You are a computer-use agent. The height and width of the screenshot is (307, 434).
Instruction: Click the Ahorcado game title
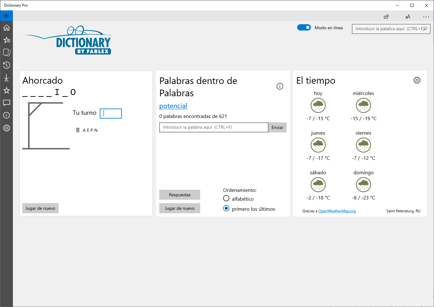tap(42, 81)
